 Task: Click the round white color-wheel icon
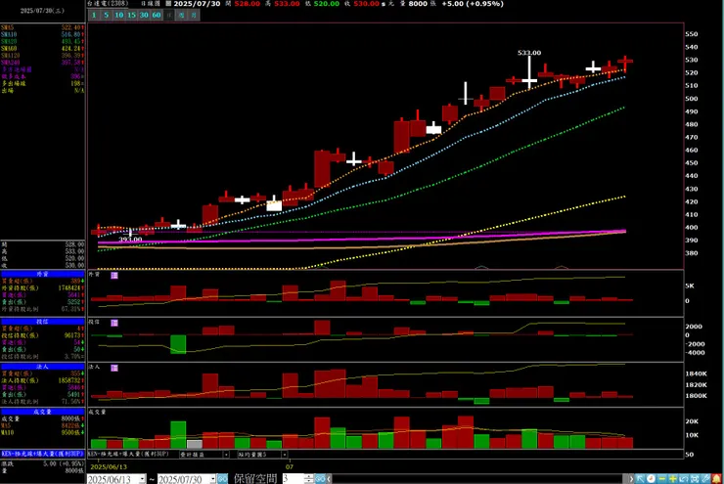click(x=651, y=479)
